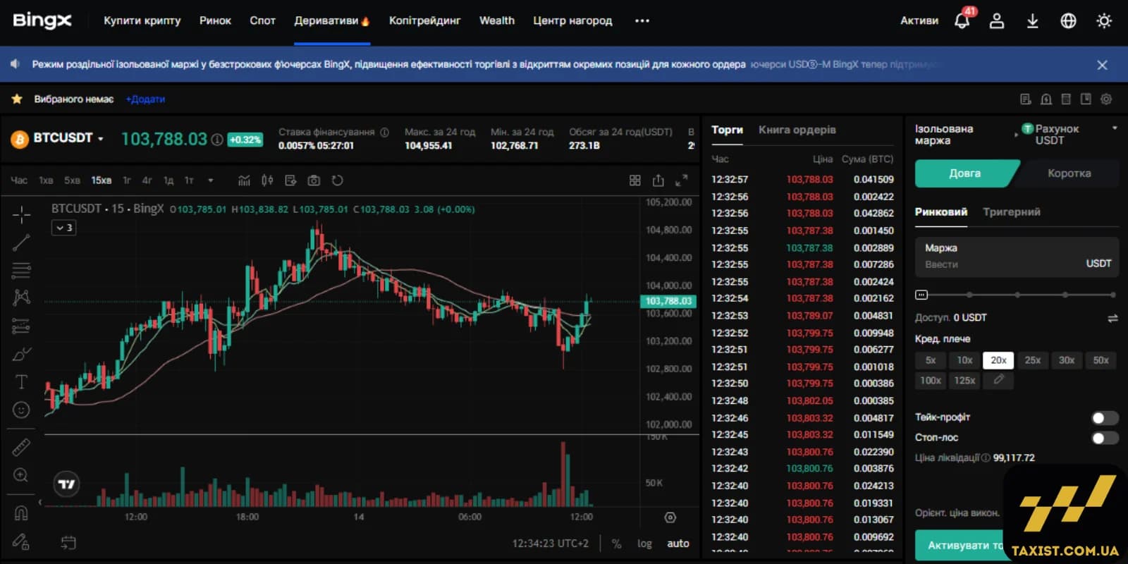Close the announcement banner
The image size is (1128, 564).
(1103, 65)
